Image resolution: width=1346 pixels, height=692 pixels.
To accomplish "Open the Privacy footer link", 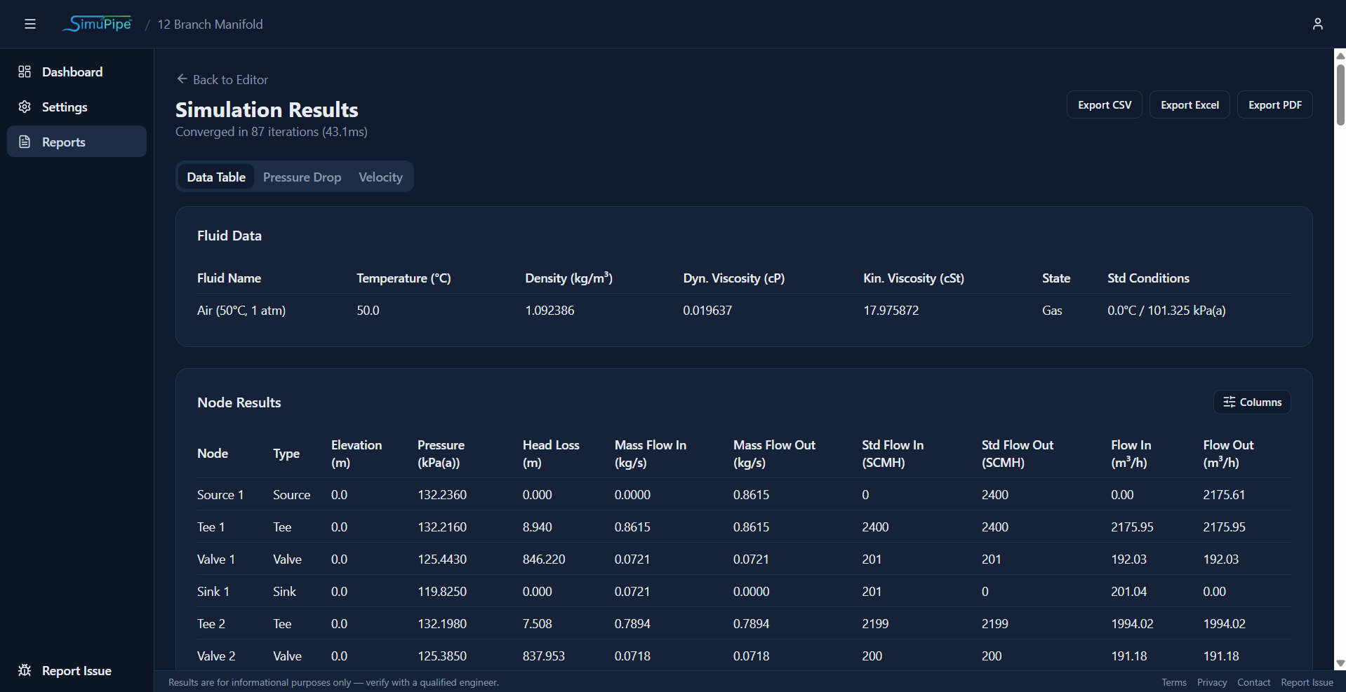I will [x=1212, y=682].
